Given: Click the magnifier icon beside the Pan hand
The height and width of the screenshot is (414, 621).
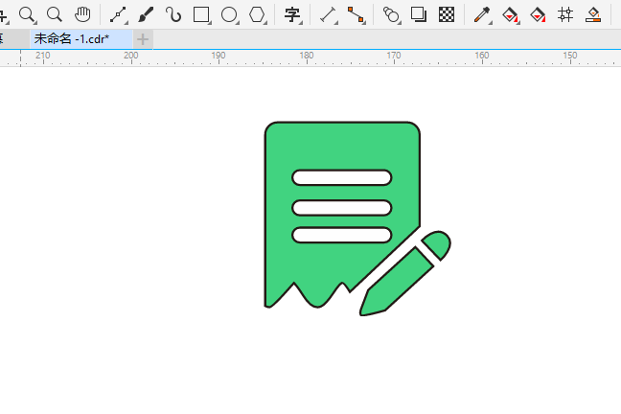Looking at the screenshot, I should click(55, 15).
